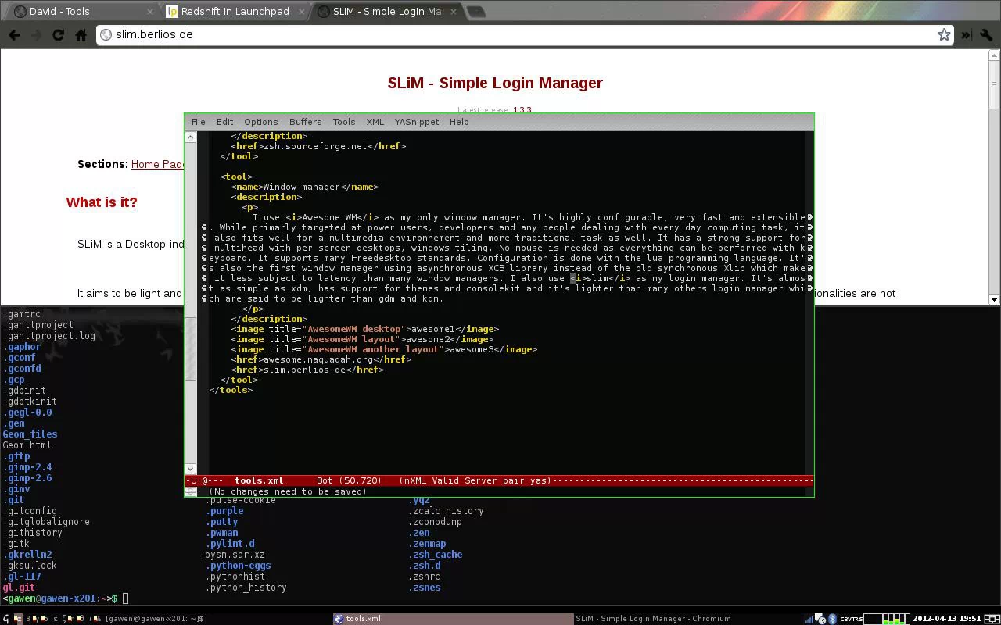Open the Buffers menu in Emacs
1001x625 pixels.
pos(305,122)
